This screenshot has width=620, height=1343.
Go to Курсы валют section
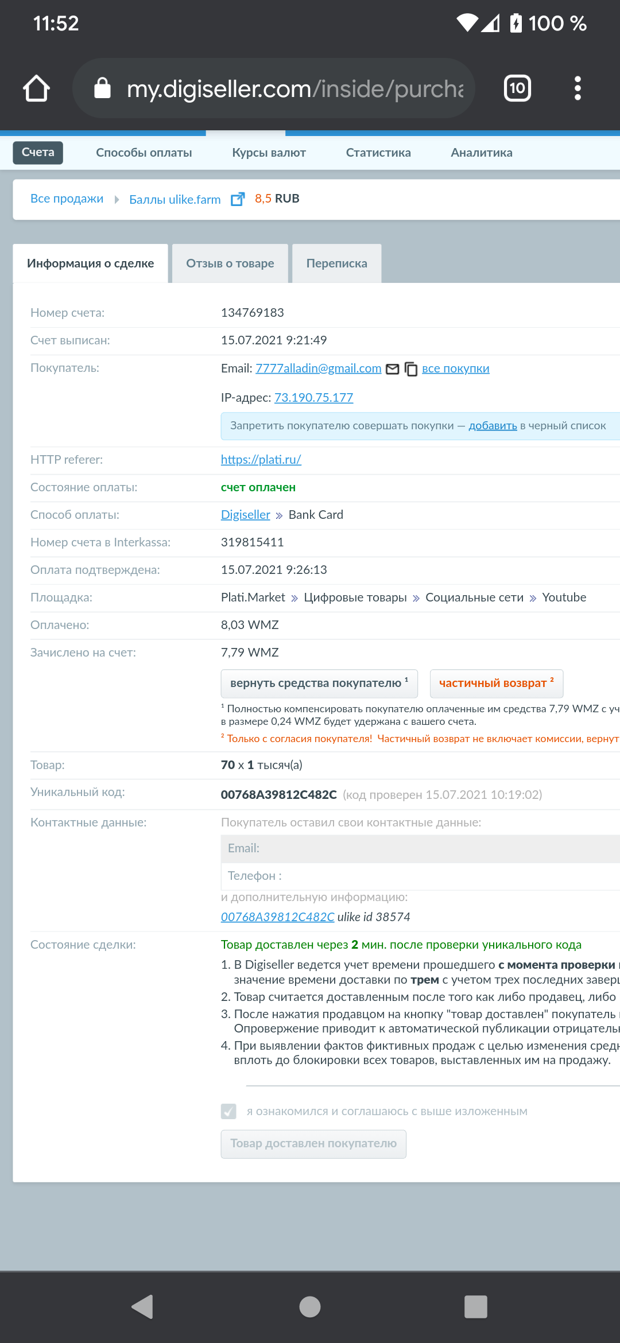point(269,153)
